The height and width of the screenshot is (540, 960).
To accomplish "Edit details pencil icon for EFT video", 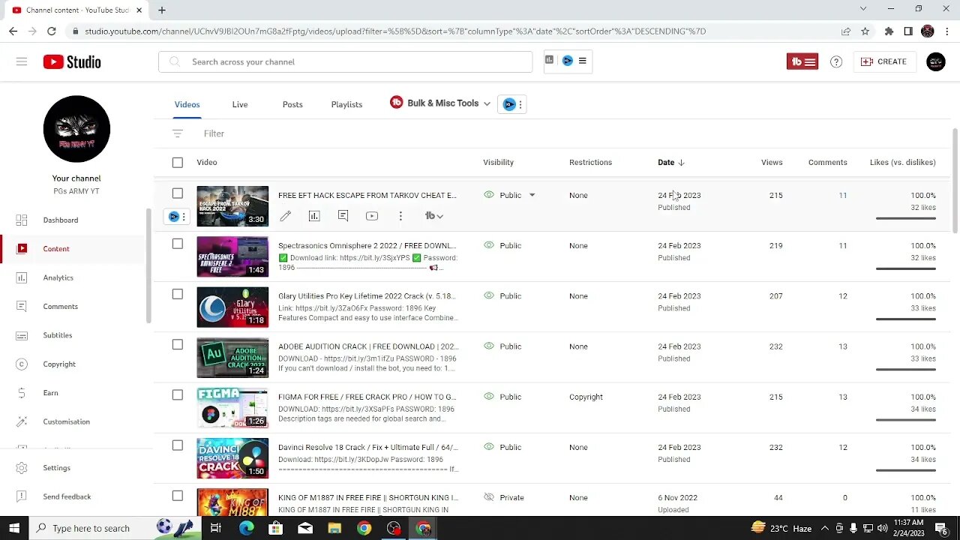I will click(286, 216).
